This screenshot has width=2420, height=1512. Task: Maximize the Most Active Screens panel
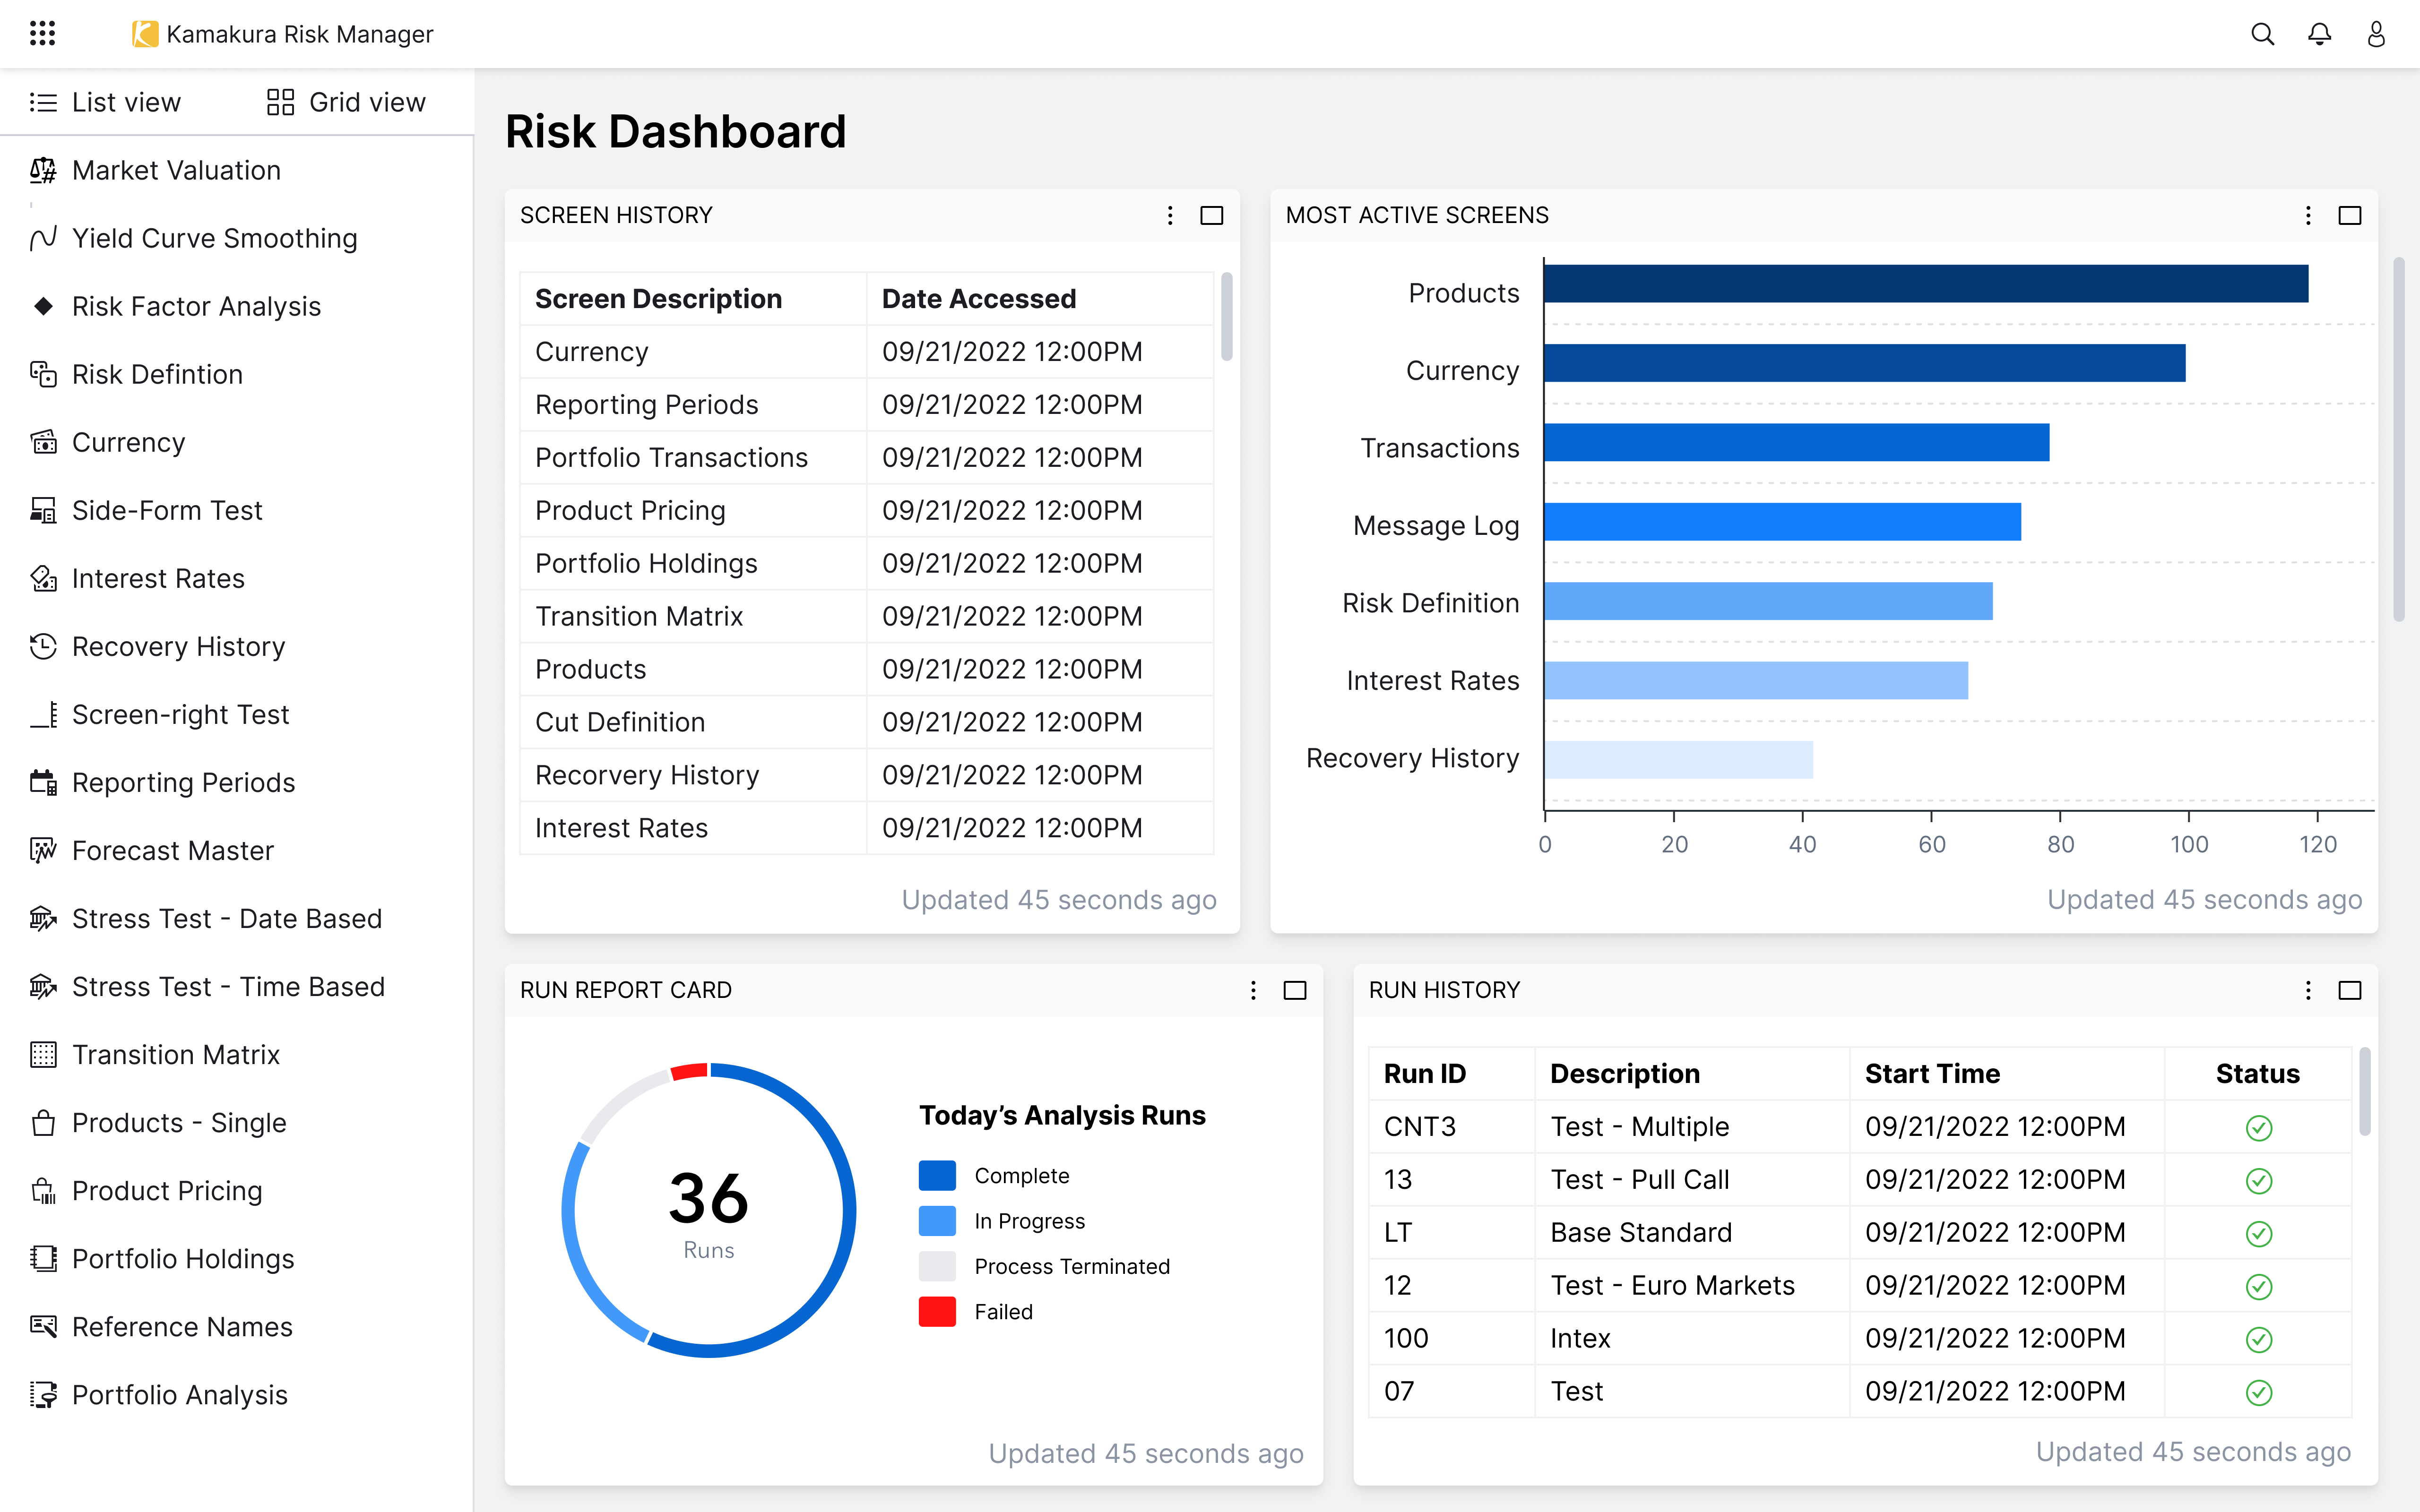tap(2349, 215)
